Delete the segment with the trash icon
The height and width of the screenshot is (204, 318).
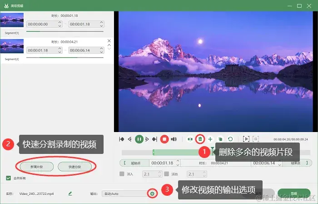pyautogui.click(x=200, y=139)
